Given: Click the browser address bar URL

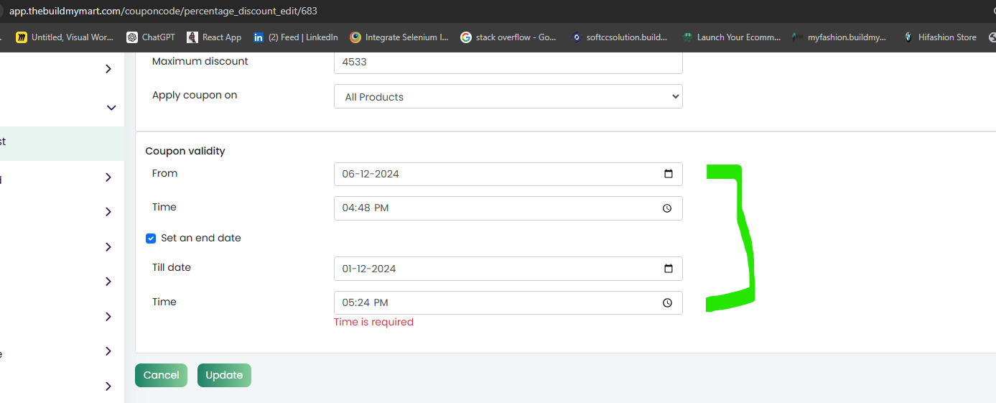Looking at the screenshot, I should click(x=163, y=11).
